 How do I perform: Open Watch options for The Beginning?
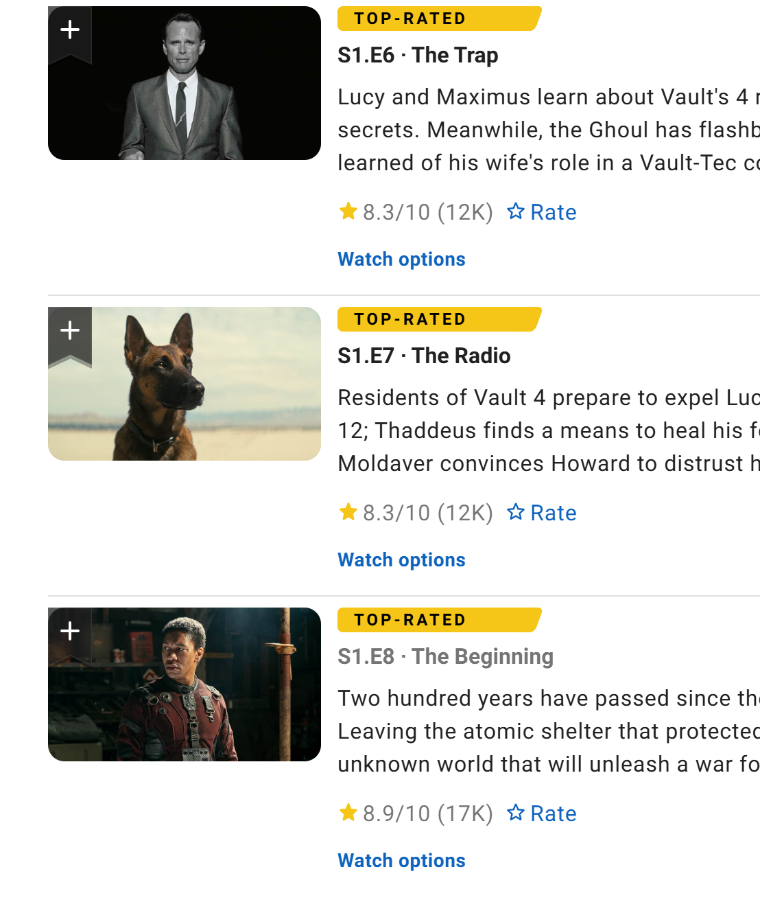[x=401, y=861]
